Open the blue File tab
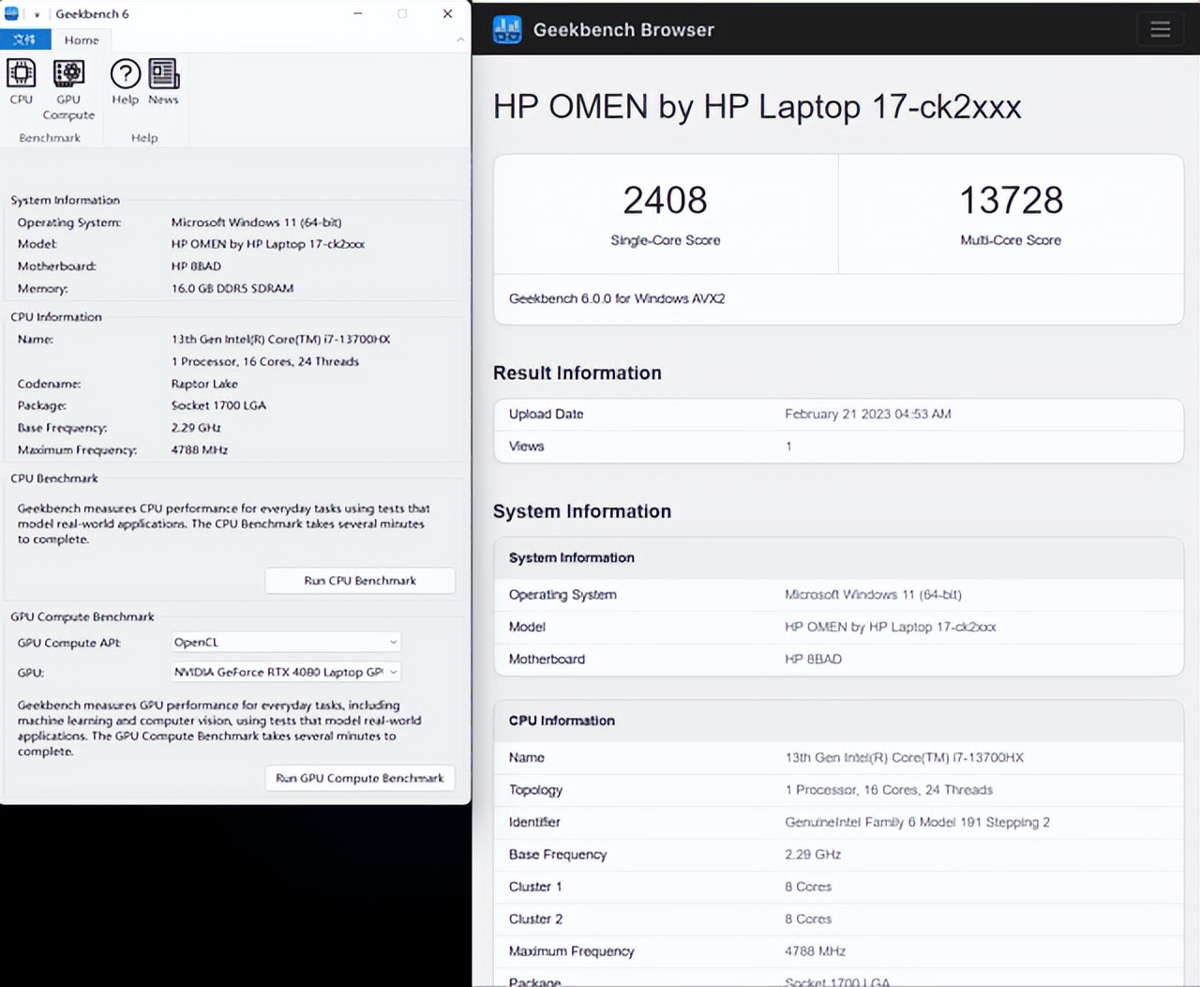Viewport: 1200px width, 987px height. (24, 39)
